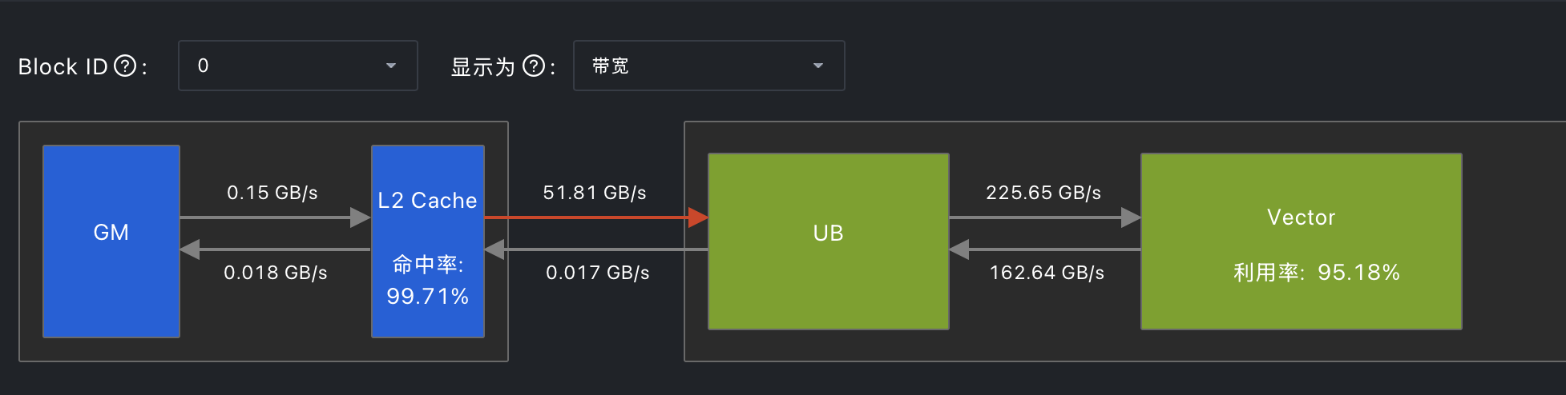Select the GM memory block
The height and width of the screenshot is (395, 1566).
(x=111, y=241)
